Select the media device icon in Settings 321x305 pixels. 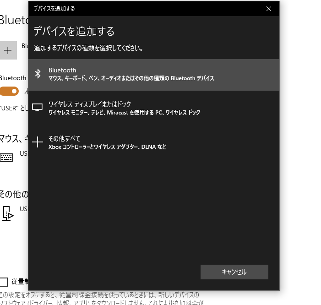point(8,213)
